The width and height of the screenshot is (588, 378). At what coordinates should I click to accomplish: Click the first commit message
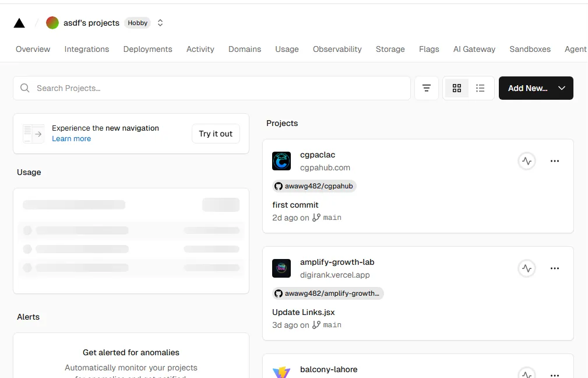click(x=295, y=205)
